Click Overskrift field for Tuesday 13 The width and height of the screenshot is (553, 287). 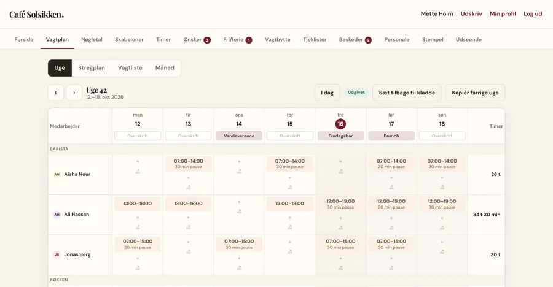click(189, 136)
